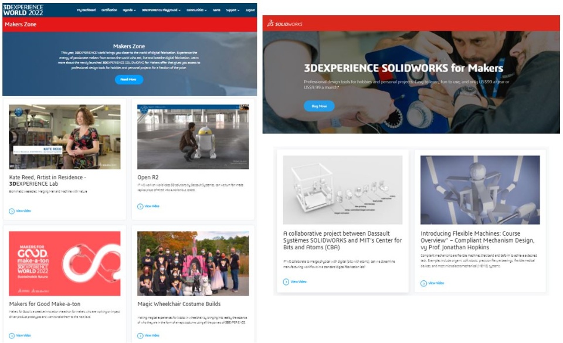Expand the Agenda dropdown menu

(x=129, y=10)
